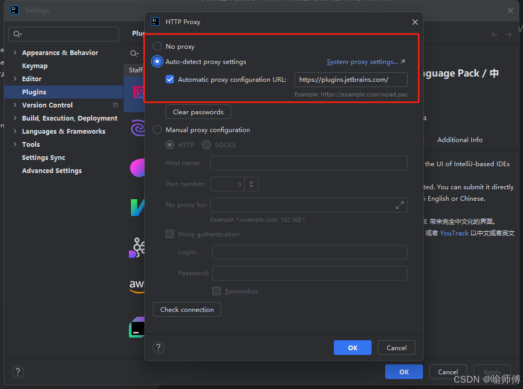Close the HTTP Proxy dialog
Viewport: 523px width, 389px height.
coord(415,22)
